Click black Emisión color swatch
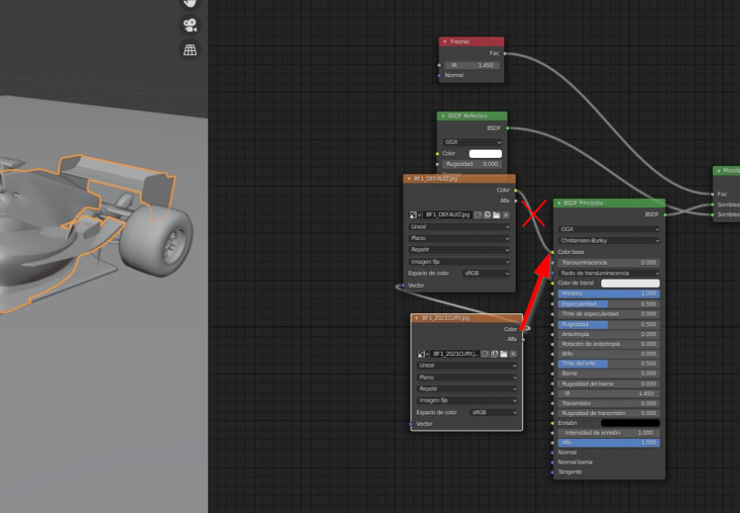This screenshot has height=513, width=740. point(630,423)
